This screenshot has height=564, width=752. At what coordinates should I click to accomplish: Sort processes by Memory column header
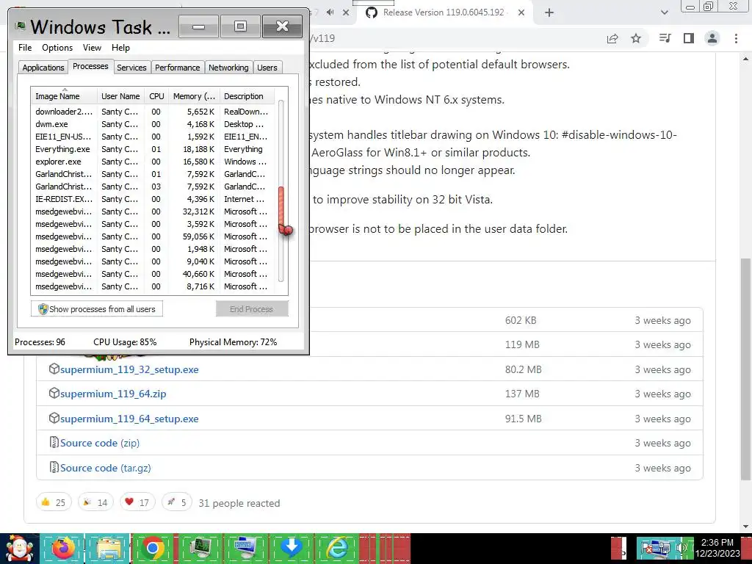tap(194, 96)
